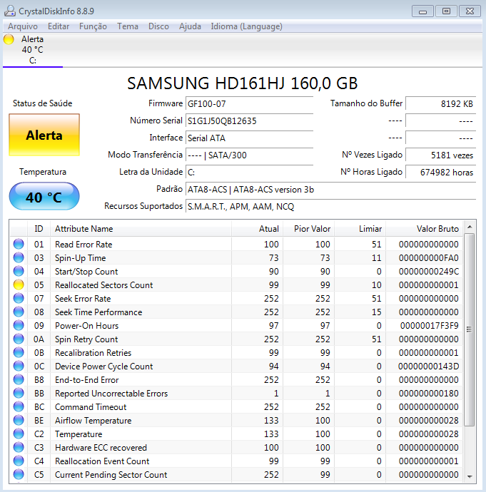Click the Attribute Name column header
The width and height of the screenshot is (486, 492).
tap(141, 229)
